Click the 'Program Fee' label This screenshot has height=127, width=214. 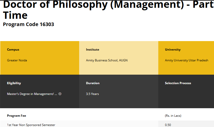pyautogui.click(x=17, y=116)
